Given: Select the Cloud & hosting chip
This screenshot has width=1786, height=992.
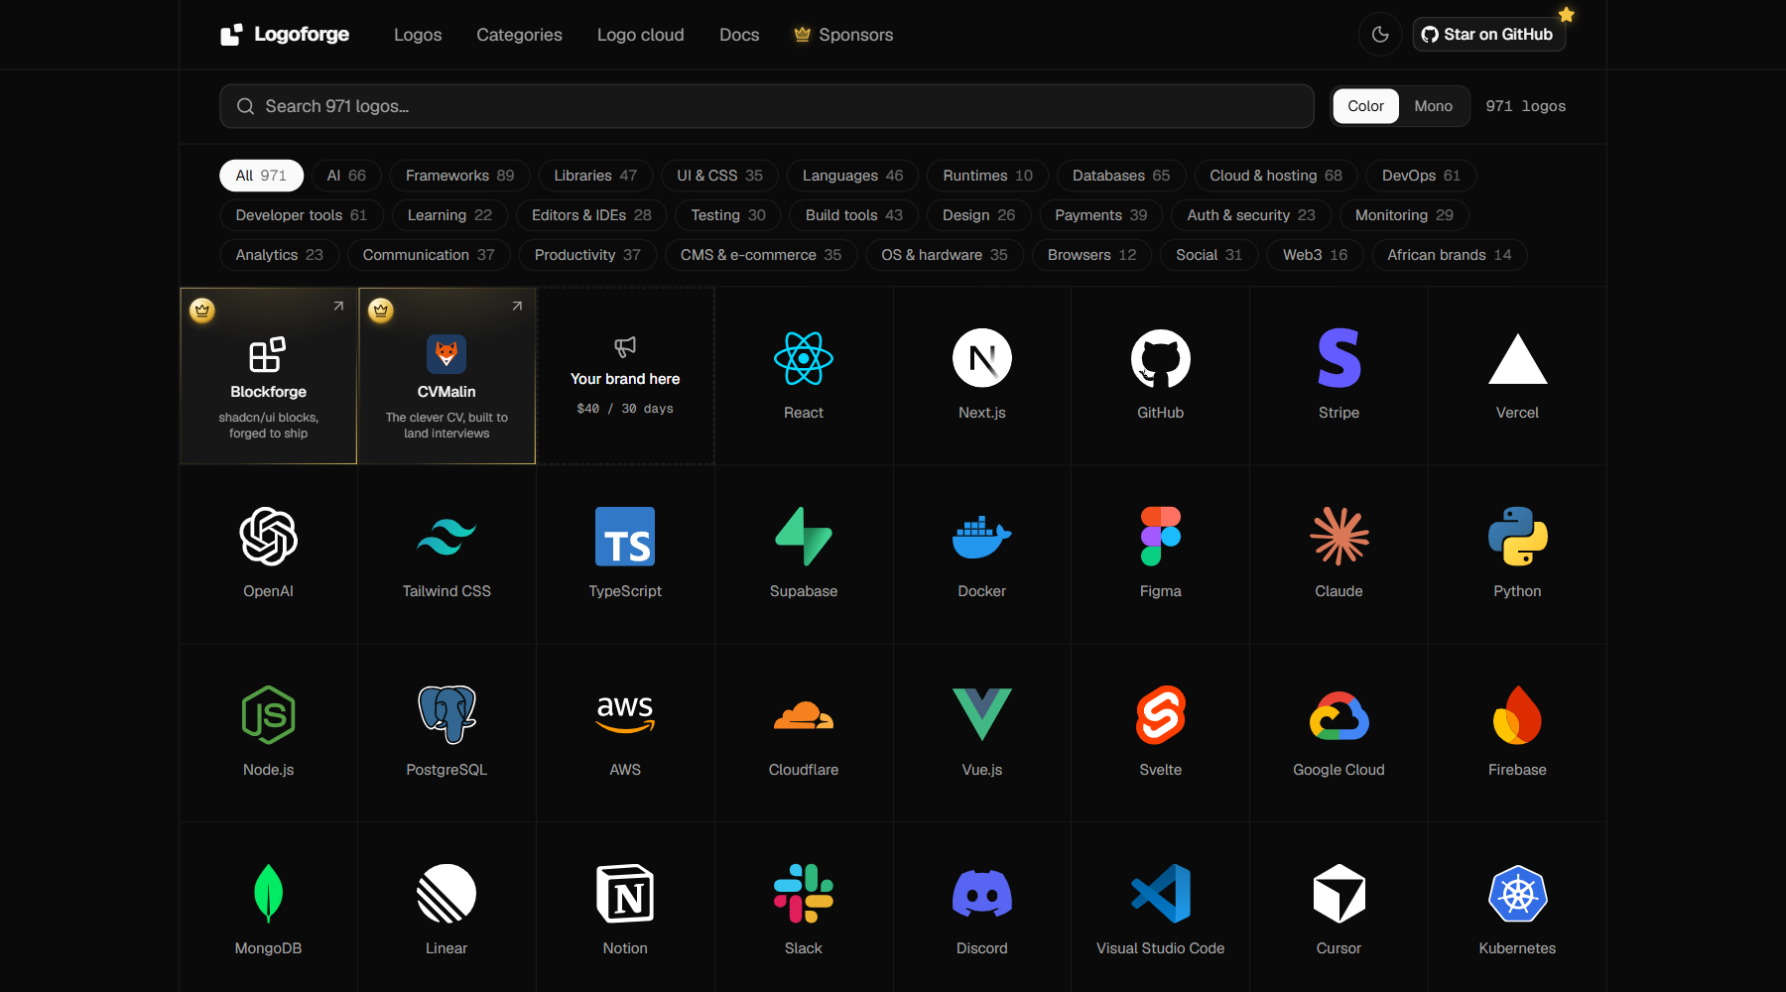Looking at the screenshot, I should [x=1276, y=176].
